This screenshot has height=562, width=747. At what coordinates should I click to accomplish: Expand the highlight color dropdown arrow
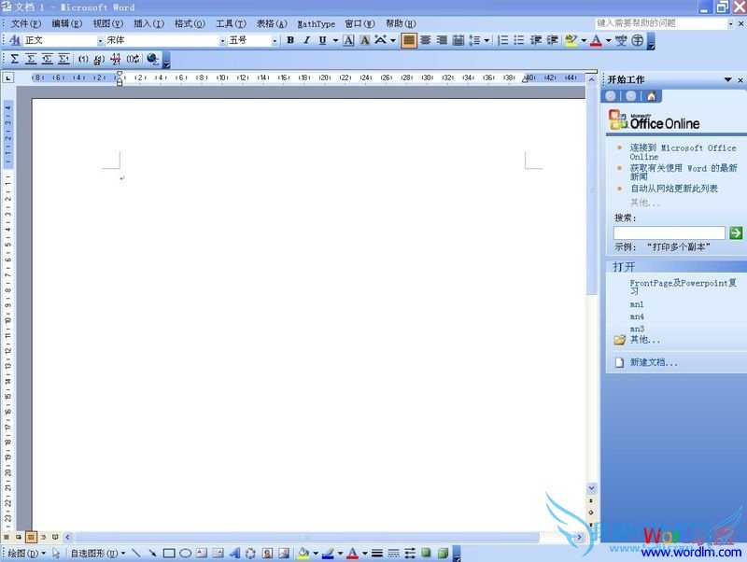(584, 40)
